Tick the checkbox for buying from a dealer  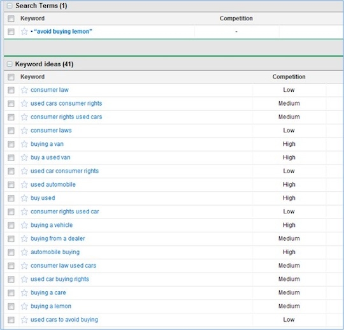coord(11,239)
